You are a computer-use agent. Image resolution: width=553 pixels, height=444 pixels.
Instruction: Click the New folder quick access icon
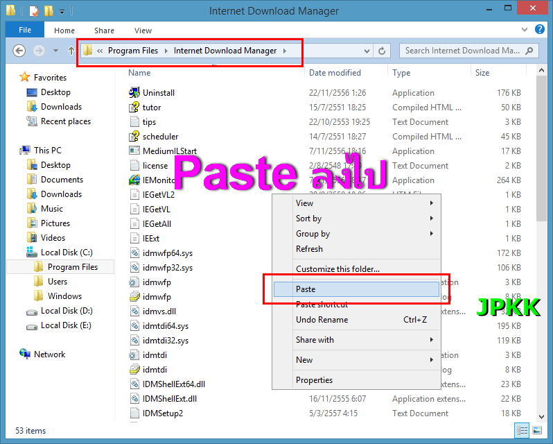click(x=49, y=11)
